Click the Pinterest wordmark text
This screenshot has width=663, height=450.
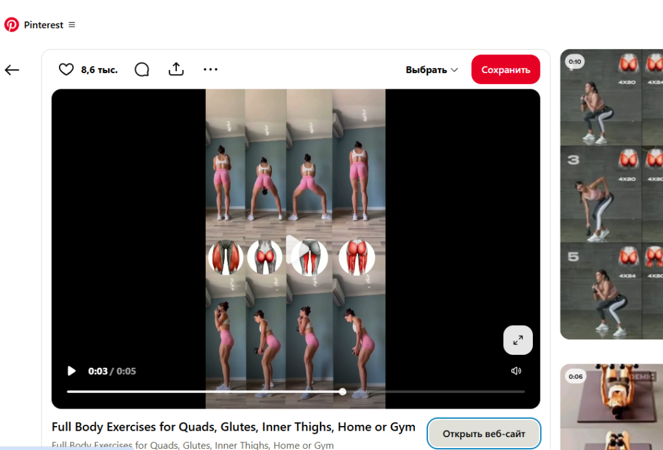pos(43,25)
